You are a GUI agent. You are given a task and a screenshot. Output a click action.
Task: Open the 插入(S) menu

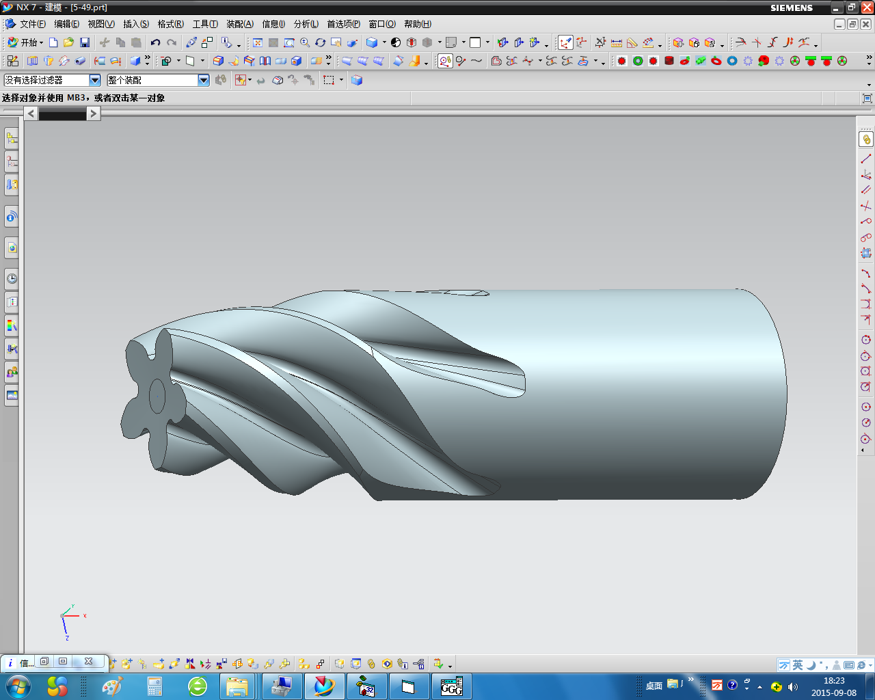(136, 24)
